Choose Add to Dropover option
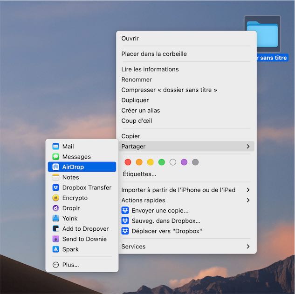The image size is (295, 294). pos(82,229)
